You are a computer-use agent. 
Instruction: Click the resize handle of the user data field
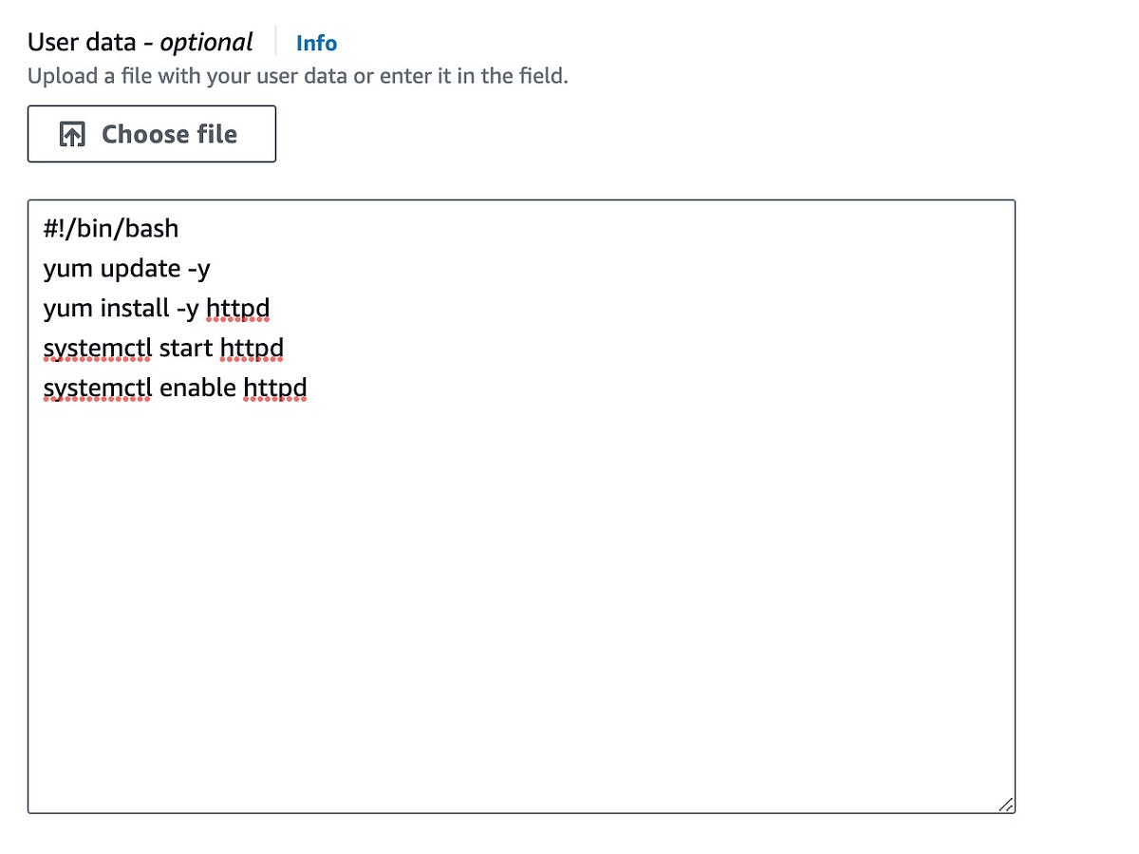(x=1006, y=804)
